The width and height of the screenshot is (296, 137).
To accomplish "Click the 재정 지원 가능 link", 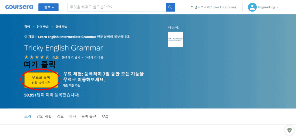I will click(x=72, y=86).
